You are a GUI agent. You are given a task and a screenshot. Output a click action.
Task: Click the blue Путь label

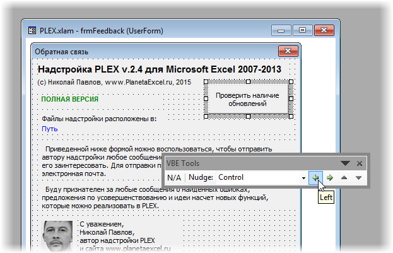(x=50, y=129)
